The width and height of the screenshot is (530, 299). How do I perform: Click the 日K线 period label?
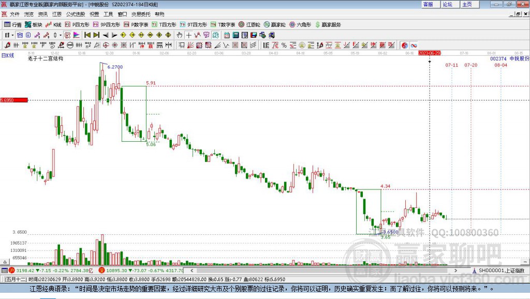8,56
